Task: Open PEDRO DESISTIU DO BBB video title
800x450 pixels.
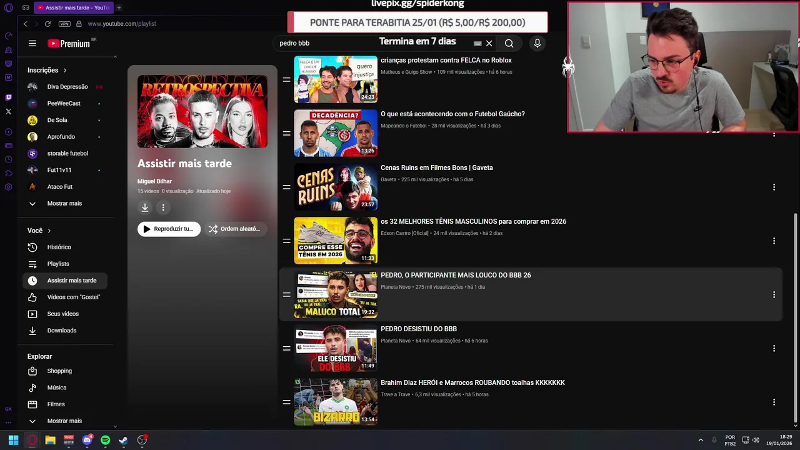Action: coord(419,329)
